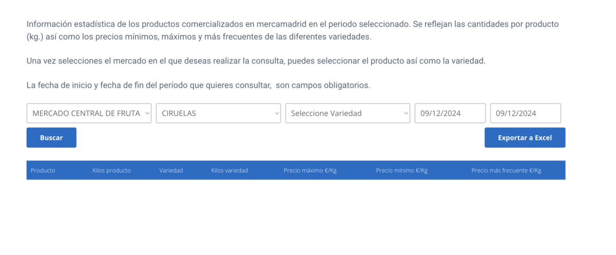
Task: Open the CIRUELAS product dropdown
Action: 218,113
